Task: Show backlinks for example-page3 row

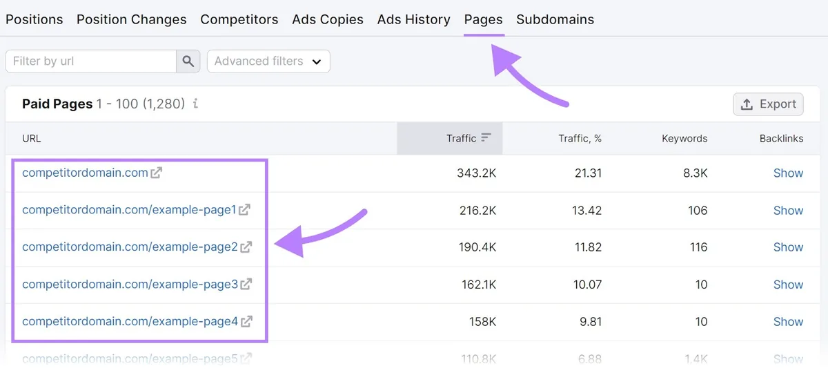Action: pos(789,284)
